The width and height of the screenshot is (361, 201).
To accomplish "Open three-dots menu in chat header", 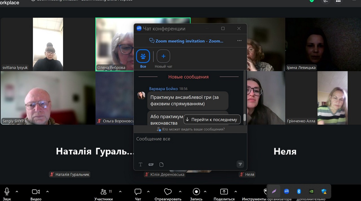I will (x=239, y=41).
